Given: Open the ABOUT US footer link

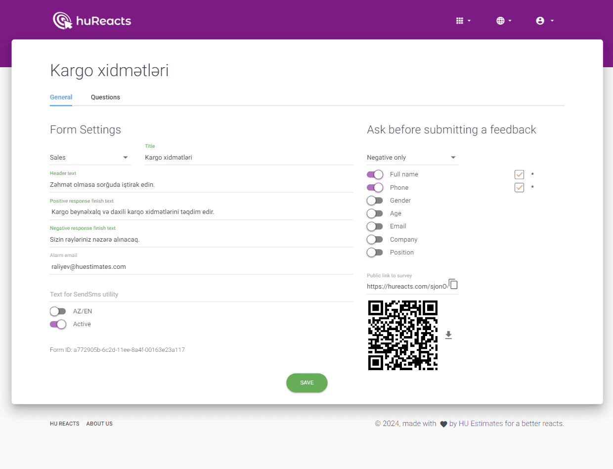Looking at the screenshot, I should (99, 424).
